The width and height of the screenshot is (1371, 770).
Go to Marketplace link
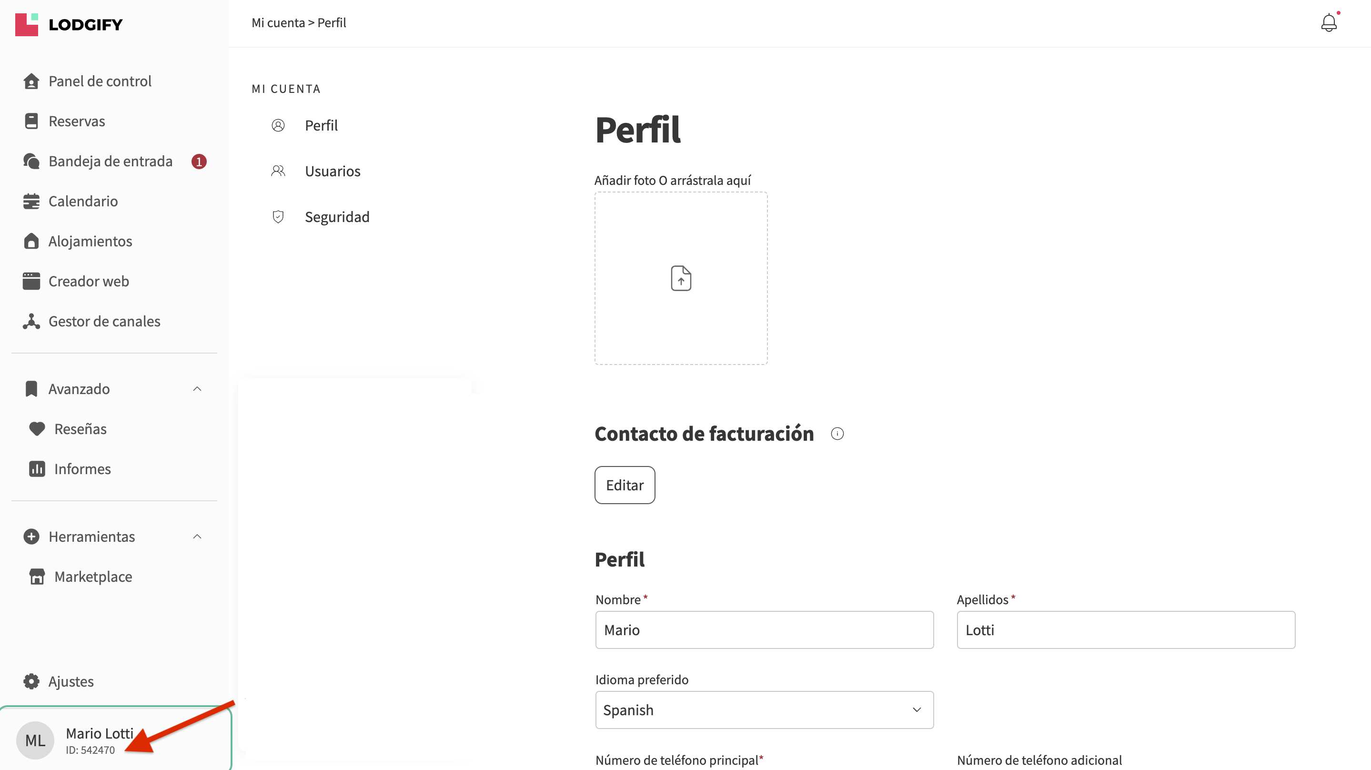click(x=93, y=576)
